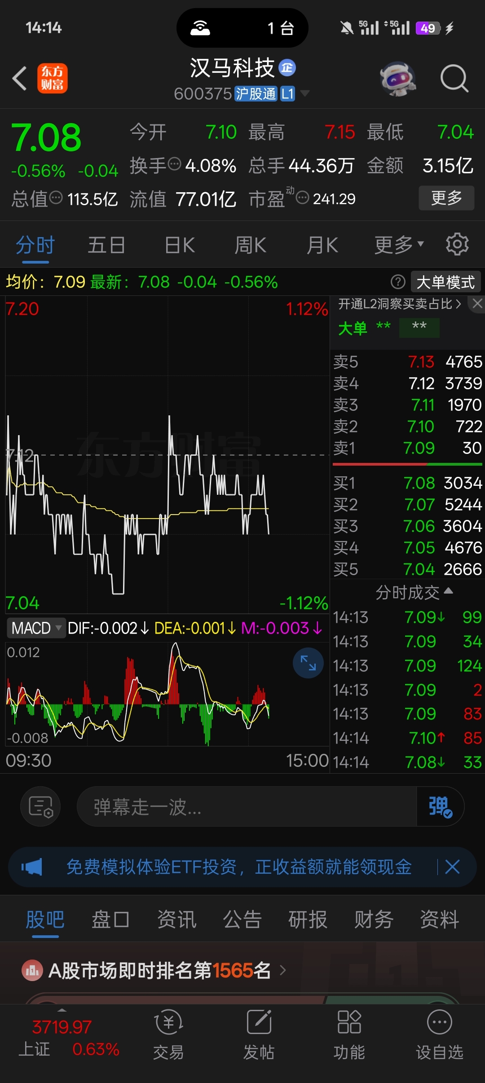This screenshot has height=1083, width=485.
Task: Switch to the 财务 tab
Action: pos(374,920)
